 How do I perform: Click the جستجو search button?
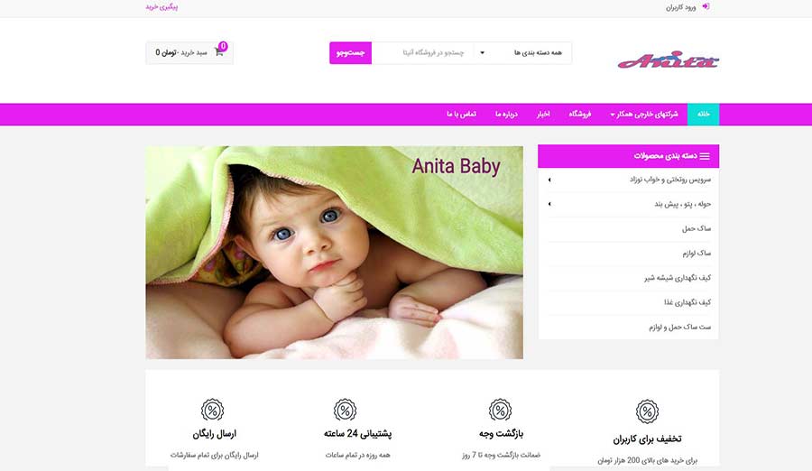tap(351, 53)
